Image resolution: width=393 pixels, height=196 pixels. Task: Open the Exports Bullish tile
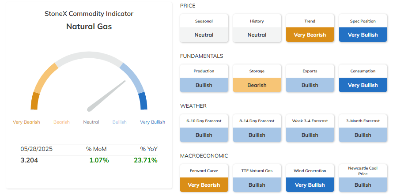click(x=310, y=78)
